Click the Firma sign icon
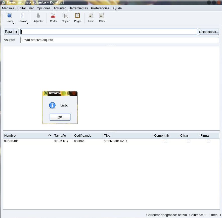This screenshot has width=222, height=218. (x=91, y=16)
